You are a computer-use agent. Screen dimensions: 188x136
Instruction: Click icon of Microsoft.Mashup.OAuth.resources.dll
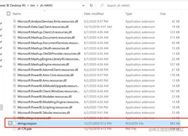coord(15,48)
